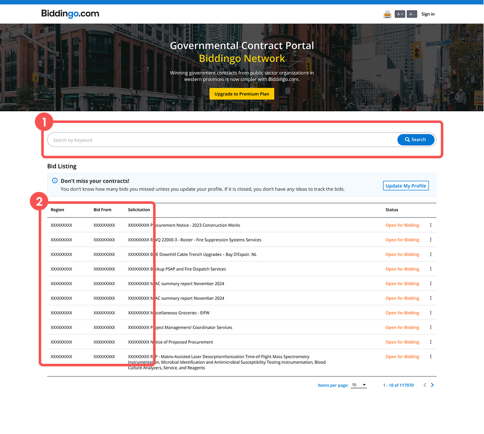Click the Status column header
Viewport: 484px width, 434px height.
tap(391, 209)
